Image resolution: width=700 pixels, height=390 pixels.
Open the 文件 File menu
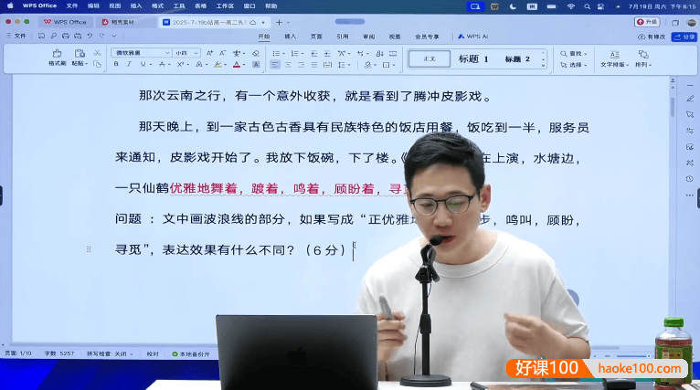click(16, 36)
